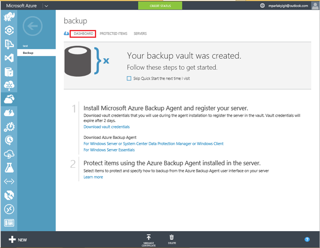Screen dimensions: 320x248
Task: Click Download vault credentials link
Action: (x=107, y=126)
